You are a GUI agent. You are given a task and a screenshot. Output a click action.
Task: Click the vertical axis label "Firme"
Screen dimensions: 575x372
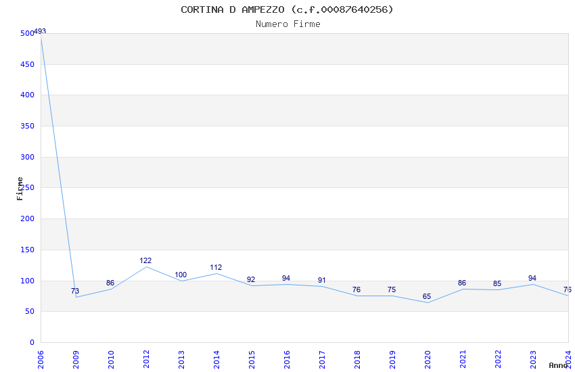[x=20, y=189]
